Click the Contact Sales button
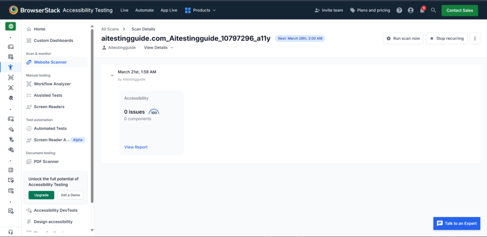This screenshot has height=237, width=487. pos(460,10)
